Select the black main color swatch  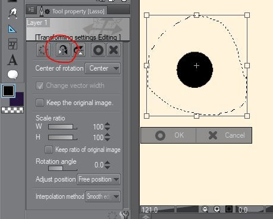pos(8,91)
